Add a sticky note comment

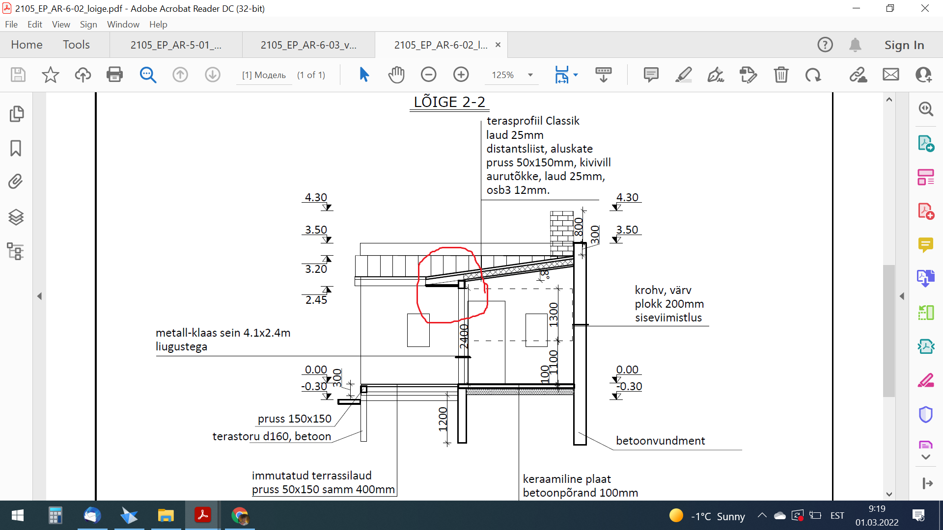(651, 75)
